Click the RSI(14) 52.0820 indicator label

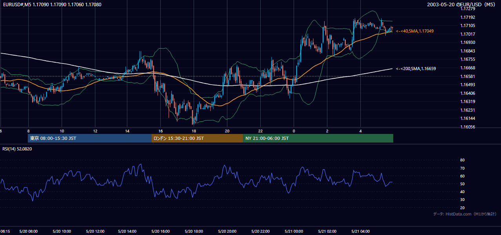click(x=17, y=149)
